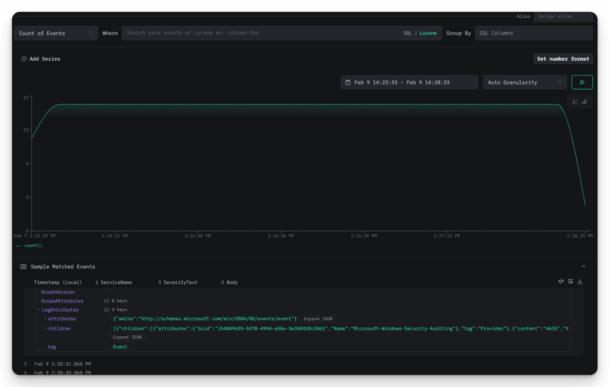Select Lucene query language
This screenshot has height=387, width=610.
[x=428, y=33]
